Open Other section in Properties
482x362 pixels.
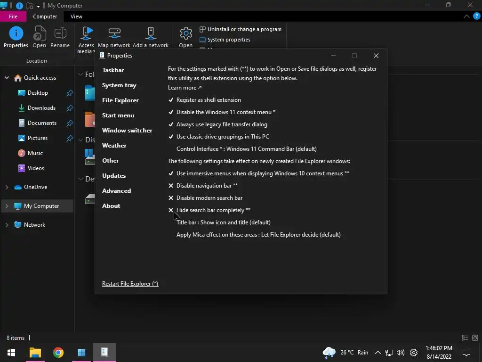pos(110,160)
